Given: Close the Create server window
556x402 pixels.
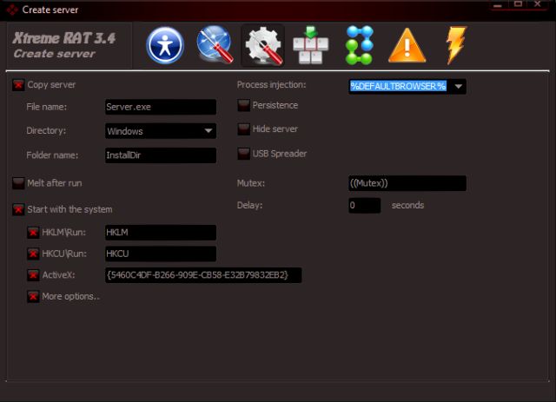Looking at the screenshot, I should [538, 4].
